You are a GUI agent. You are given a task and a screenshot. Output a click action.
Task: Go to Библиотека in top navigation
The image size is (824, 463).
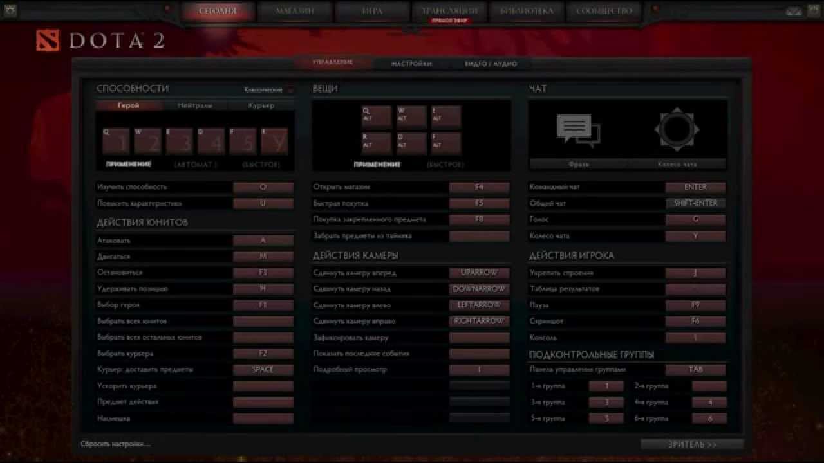(527, 11)
